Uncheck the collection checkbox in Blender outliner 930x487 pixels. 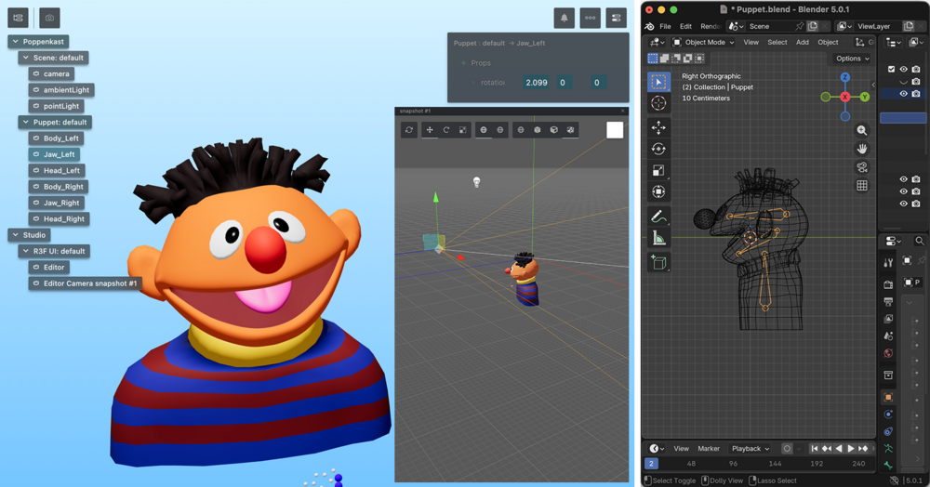click(891, 69)
